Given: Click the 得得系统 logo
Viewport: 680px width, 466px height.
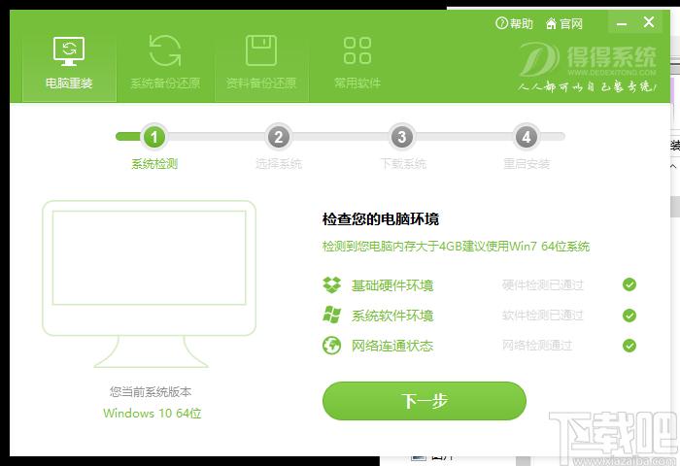Looking at the screenshot, I should click(588, 67).
